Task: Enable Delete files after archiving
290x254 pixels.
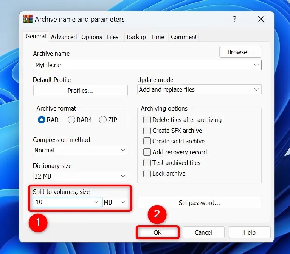Action: pos(147,120)
